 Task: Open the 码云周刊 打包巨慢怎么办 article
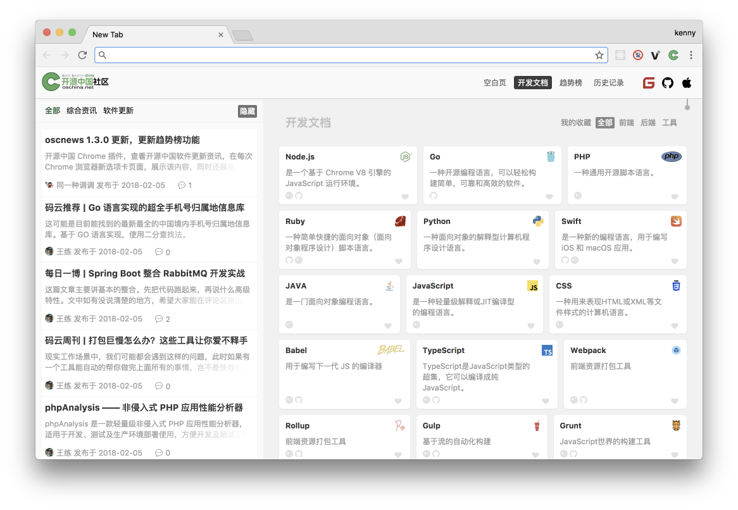(146, 340)
